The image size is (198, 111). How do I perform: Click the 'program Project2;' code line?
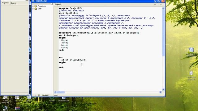tap(70, 8)
